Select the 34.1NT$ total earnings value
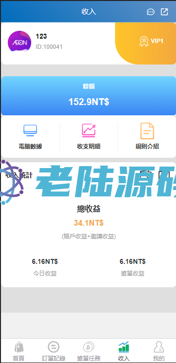Screen dimensions: 176x363 (x=89, y=223)
